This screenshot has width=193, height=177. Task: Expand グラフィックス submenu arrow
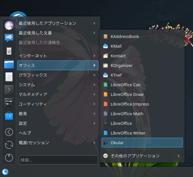94,75
